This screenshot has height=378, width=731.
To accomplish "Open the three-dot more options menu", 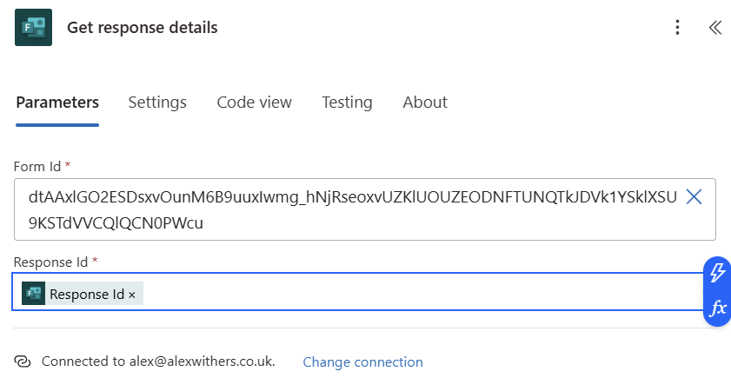I will tap(677, 28).
